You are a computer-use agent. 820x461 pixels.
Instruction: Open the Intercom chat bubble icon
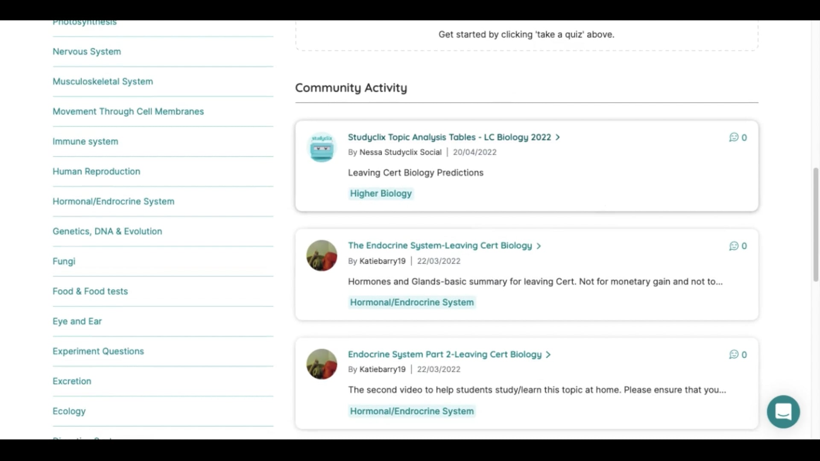[x=783, y=411]
